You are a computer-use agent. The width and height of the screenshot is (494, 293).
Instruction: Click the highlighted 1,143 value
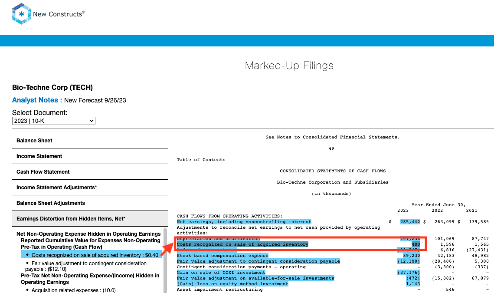click(413, 284)
